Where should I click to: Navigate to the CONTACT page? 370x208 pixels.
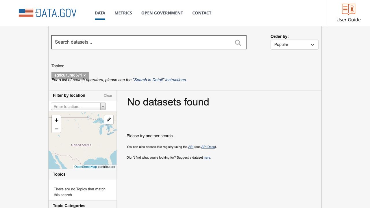click(x=202, y=13)
